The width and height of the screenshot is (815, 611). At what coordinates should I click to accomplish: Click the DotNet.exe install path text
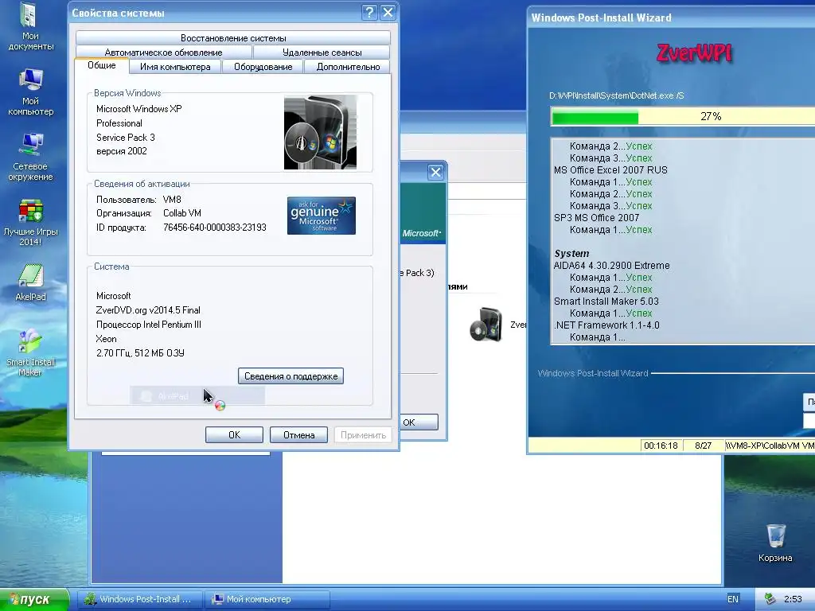point(617,95)
